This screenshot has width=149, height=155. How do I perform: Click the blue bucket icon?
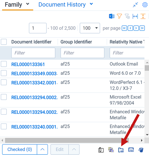[141, 150]
